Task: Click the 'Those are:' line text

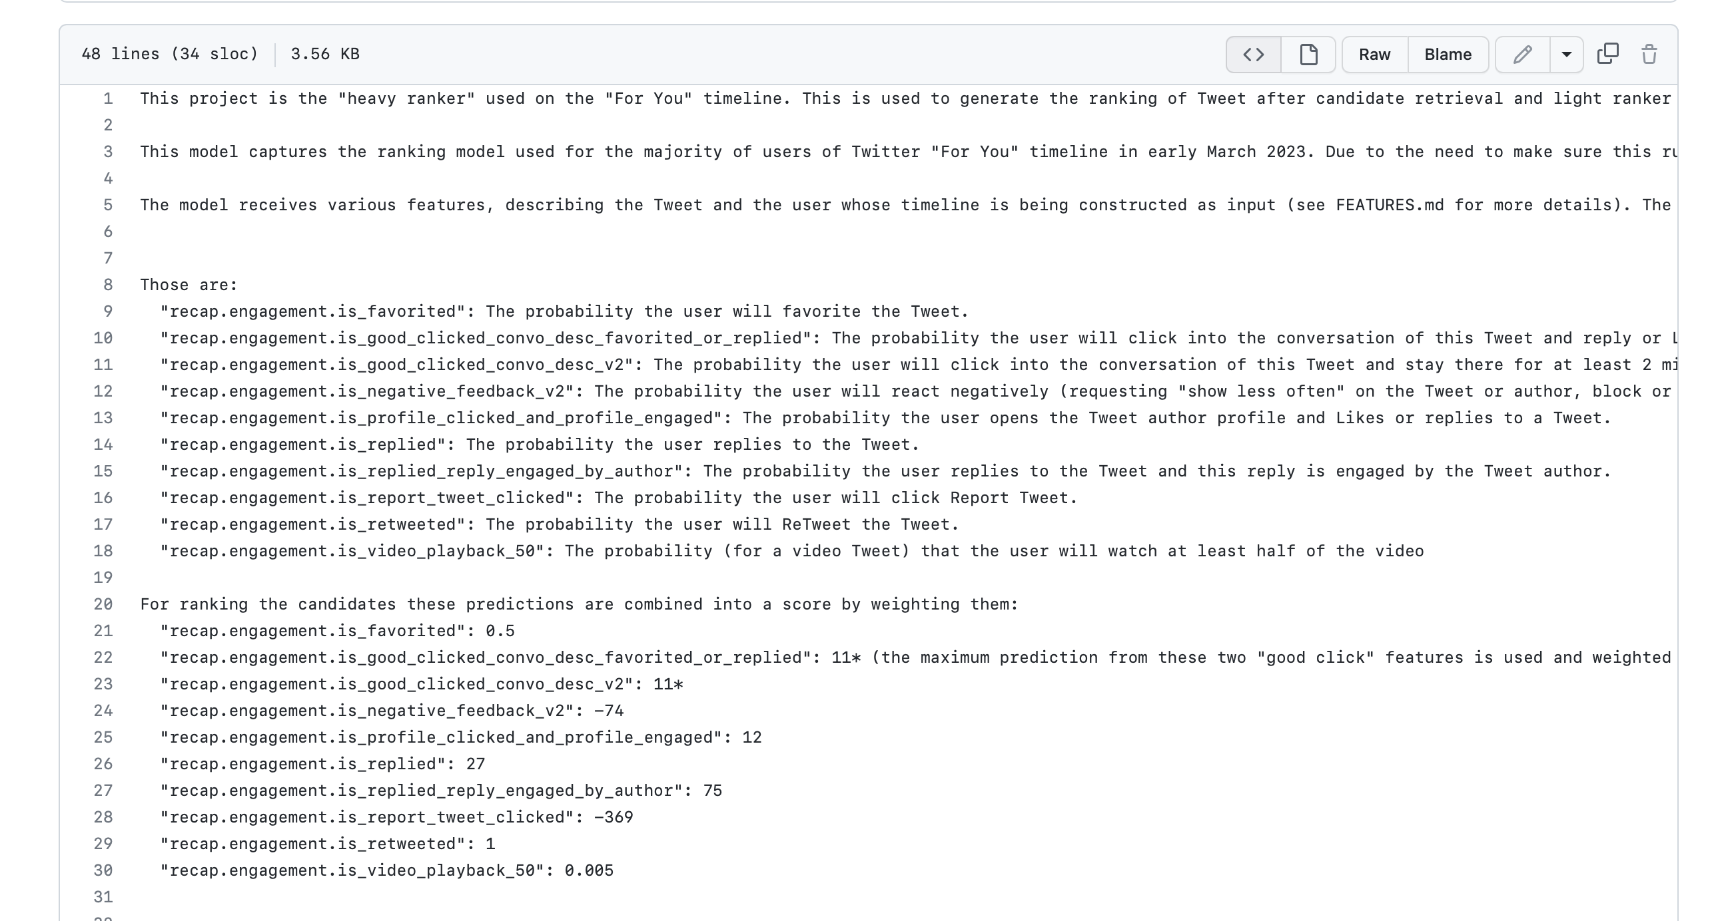Action: click(x=189, y=285)
